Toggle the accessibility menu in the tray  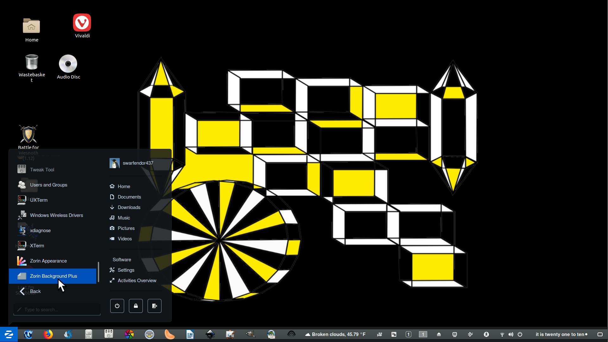[486, 334]
